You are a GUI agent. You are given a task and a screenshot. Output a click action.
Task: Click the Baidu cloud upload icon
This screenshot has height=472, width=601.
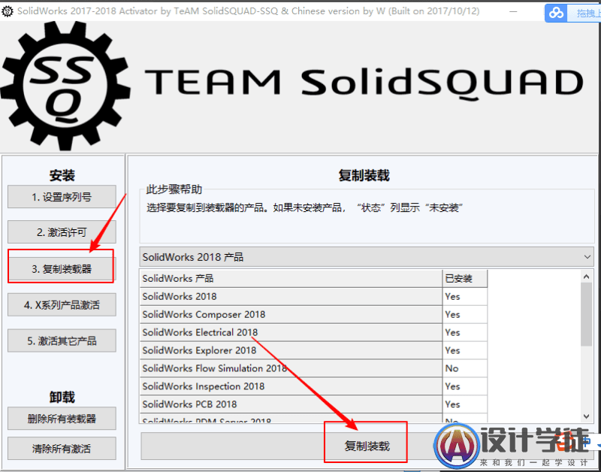point(556,13)
